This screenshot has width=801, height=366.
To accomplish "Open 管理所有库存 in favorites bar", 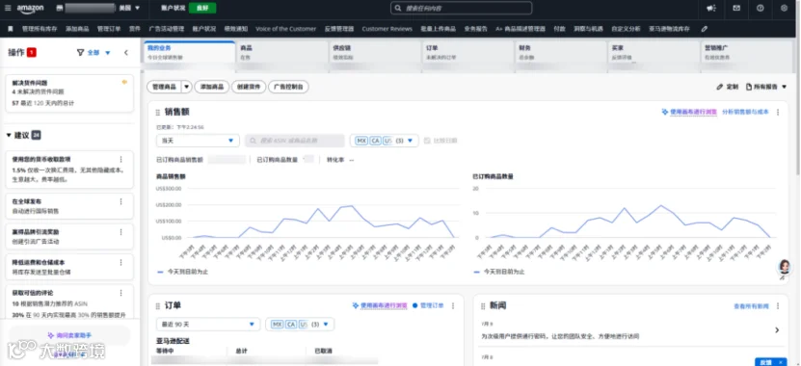I will (x=40, y=29).
